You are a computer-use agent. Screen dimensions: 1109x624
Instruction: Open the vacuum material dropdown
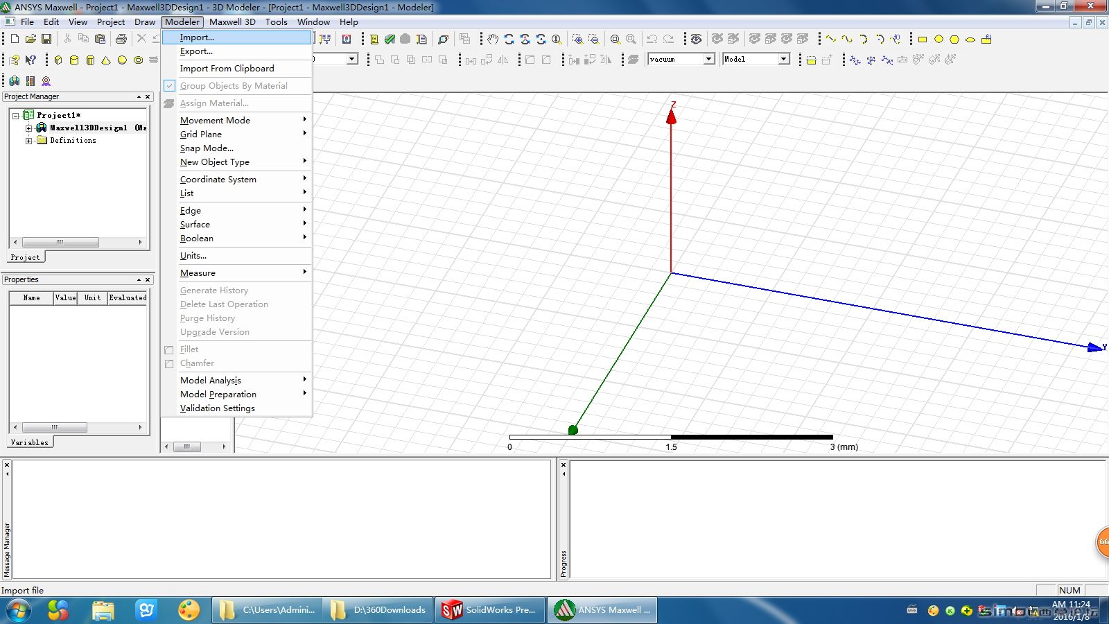click(x=709, y=59)
